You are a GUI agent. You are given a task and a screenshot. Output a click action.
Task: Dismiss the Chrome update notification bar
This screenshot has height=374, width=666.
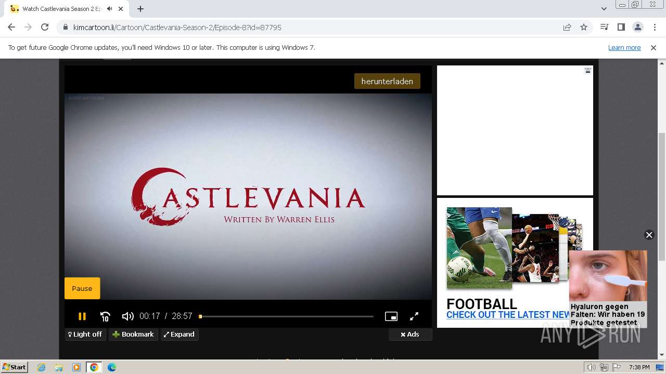654,48
